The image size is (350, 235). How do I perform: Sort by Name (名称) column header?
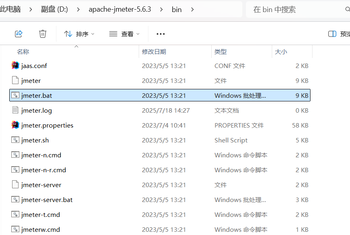coord(23,52)
